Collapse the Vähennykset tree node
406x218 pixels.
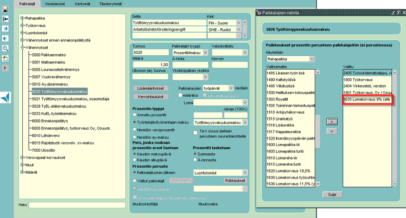[22, 47]
